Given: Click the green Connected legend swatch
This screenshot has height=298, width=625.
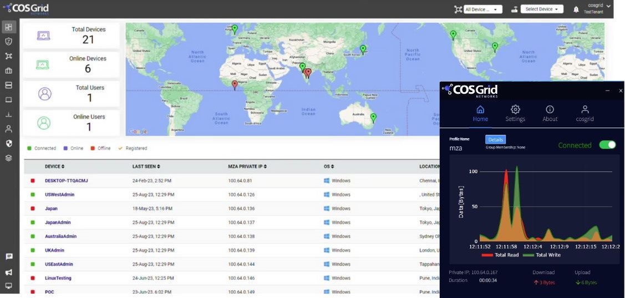Looking at the screenshot, I should pyautogui.click(x=29, y=148).
